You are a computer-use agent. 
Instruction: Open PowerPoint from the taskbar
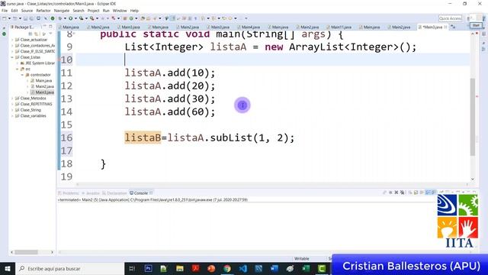click(211, 268)
